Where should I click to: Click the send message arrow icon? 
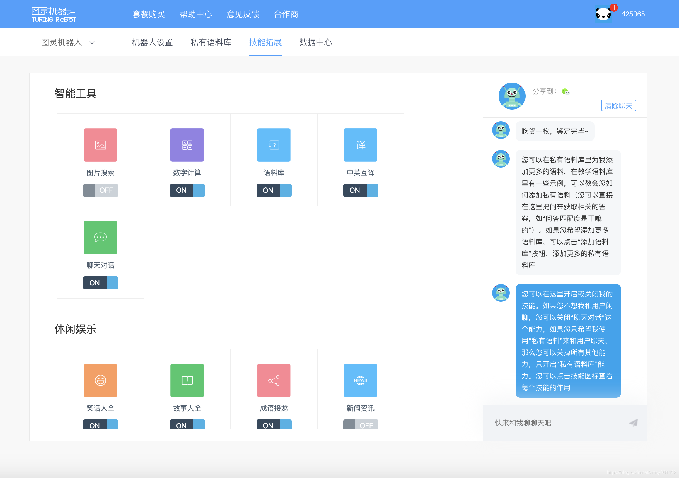pyautogui.click(x=633, y=422)
